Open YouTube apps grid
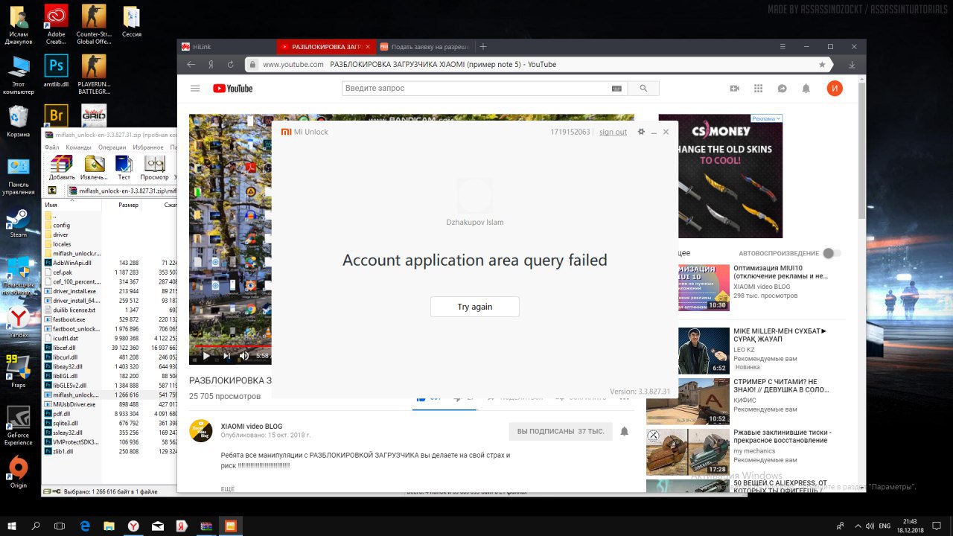953x536 pixels. click(758, 89)
